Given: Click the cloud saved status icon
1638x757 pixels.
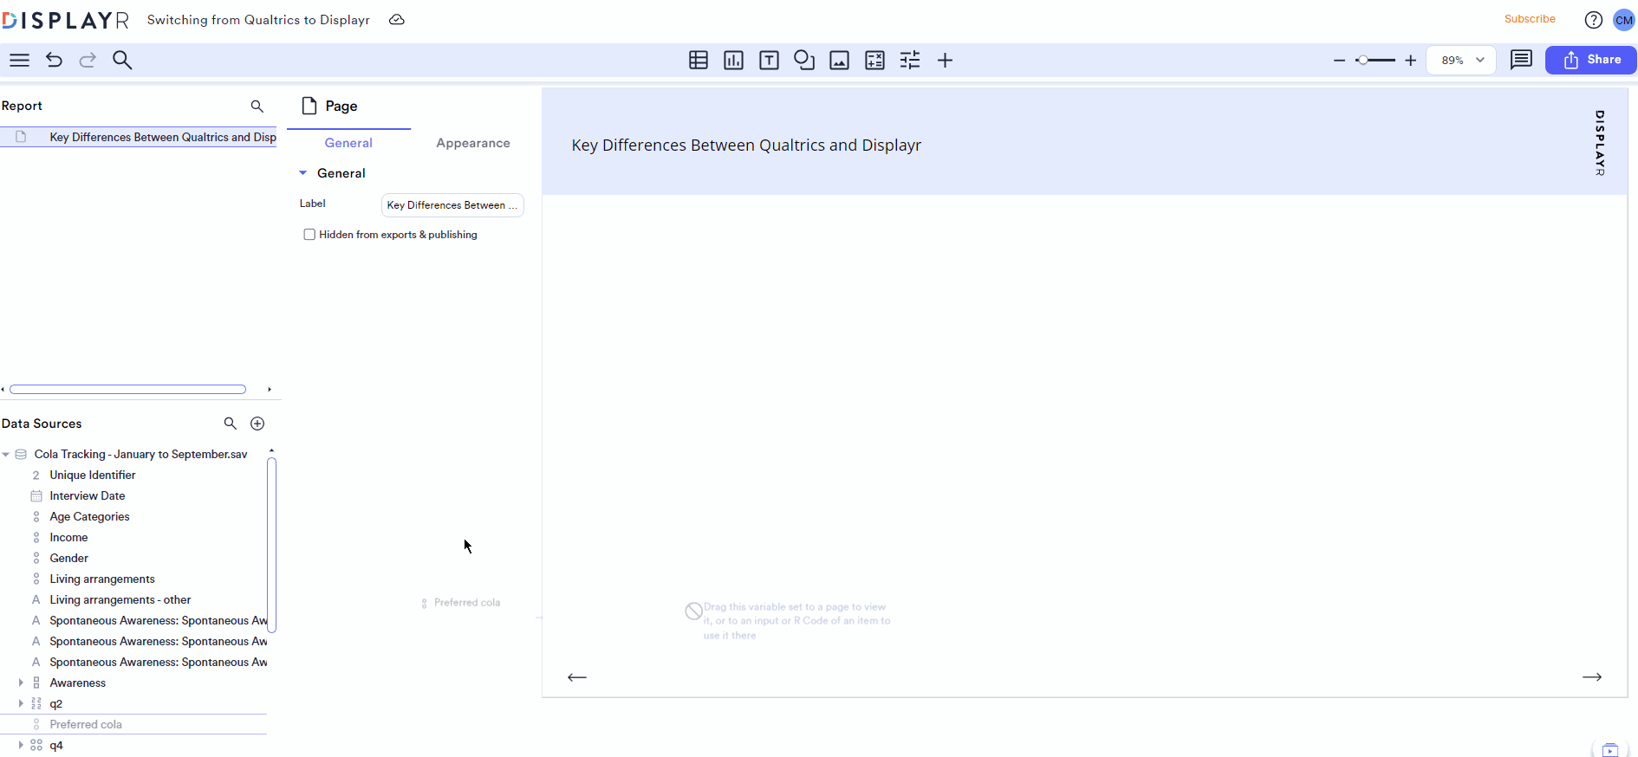Looking at the screenshot, I should (397, 19).
